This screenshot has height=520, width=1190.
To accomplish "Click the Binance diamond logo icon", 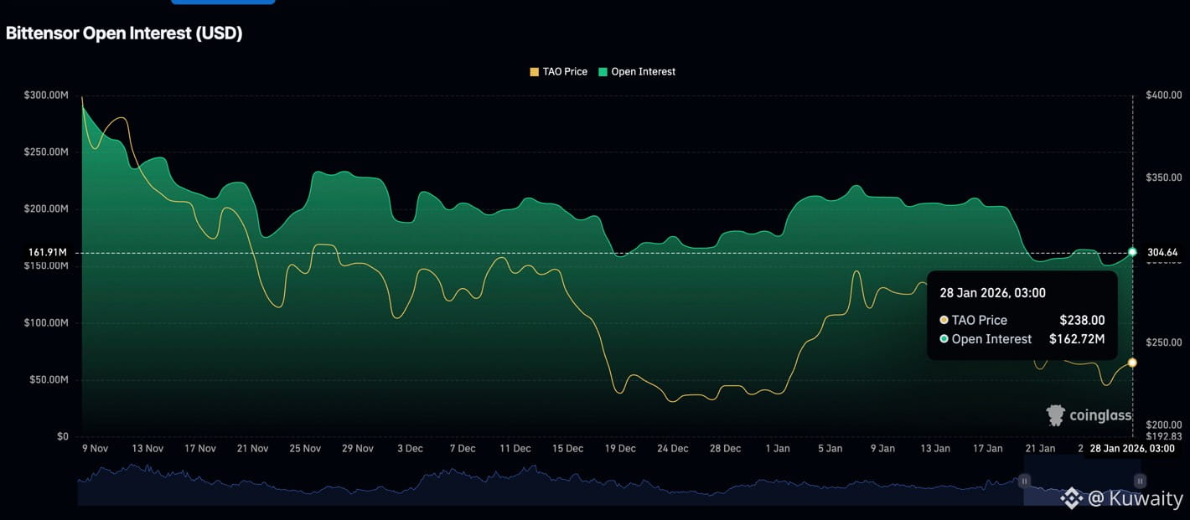I will pos(1072,498).
